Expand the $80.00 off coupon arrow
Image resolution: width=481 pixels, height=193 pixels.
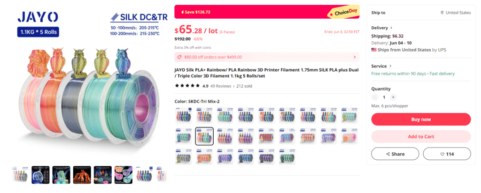355,57
